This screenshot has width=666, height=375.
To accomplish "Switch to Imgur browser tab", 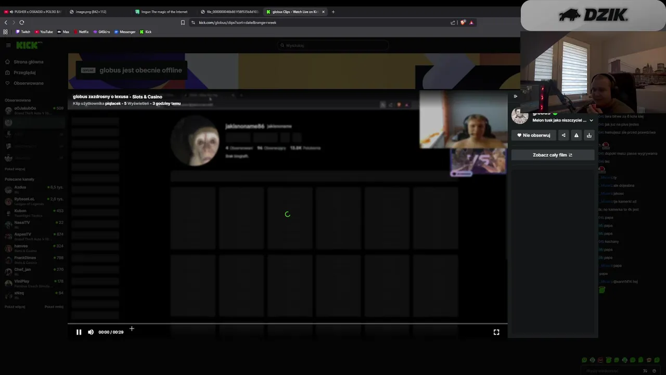I will tap(164, 11).
